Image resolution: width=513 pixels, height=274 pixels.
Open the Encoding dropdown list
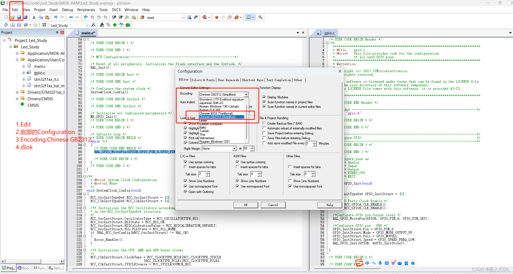[246, 94]
